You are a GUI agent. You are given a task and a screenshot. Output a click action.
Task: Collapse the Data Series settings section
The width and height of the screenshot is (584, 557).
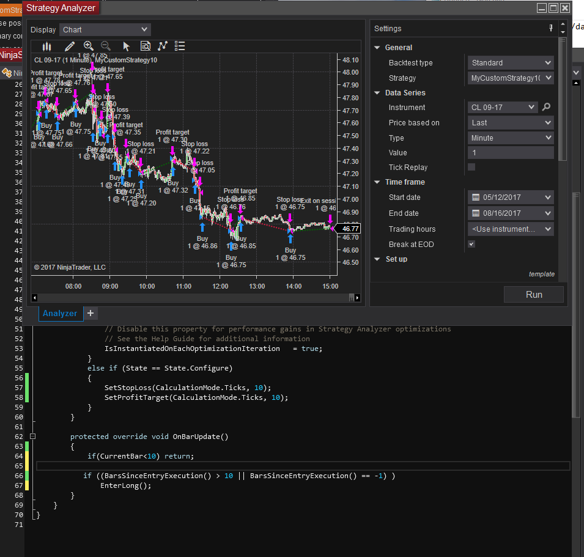(376, 93)
